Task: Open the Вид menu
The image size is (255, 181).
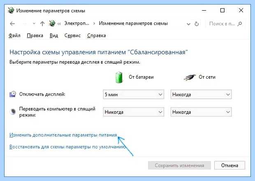Action: pos(54,35)
